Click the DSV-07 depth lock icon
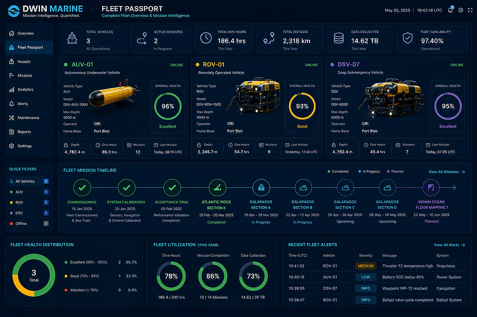 click(334, 145)
